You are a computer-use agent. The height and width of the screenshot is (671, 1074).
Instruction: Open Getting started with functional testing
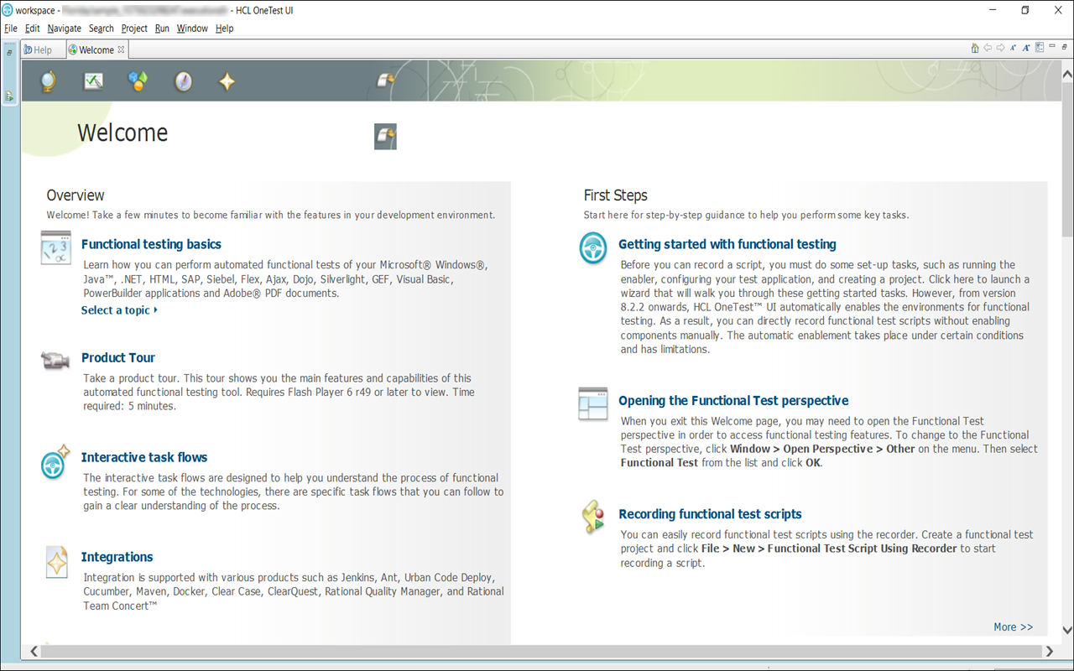pos(727,244)
